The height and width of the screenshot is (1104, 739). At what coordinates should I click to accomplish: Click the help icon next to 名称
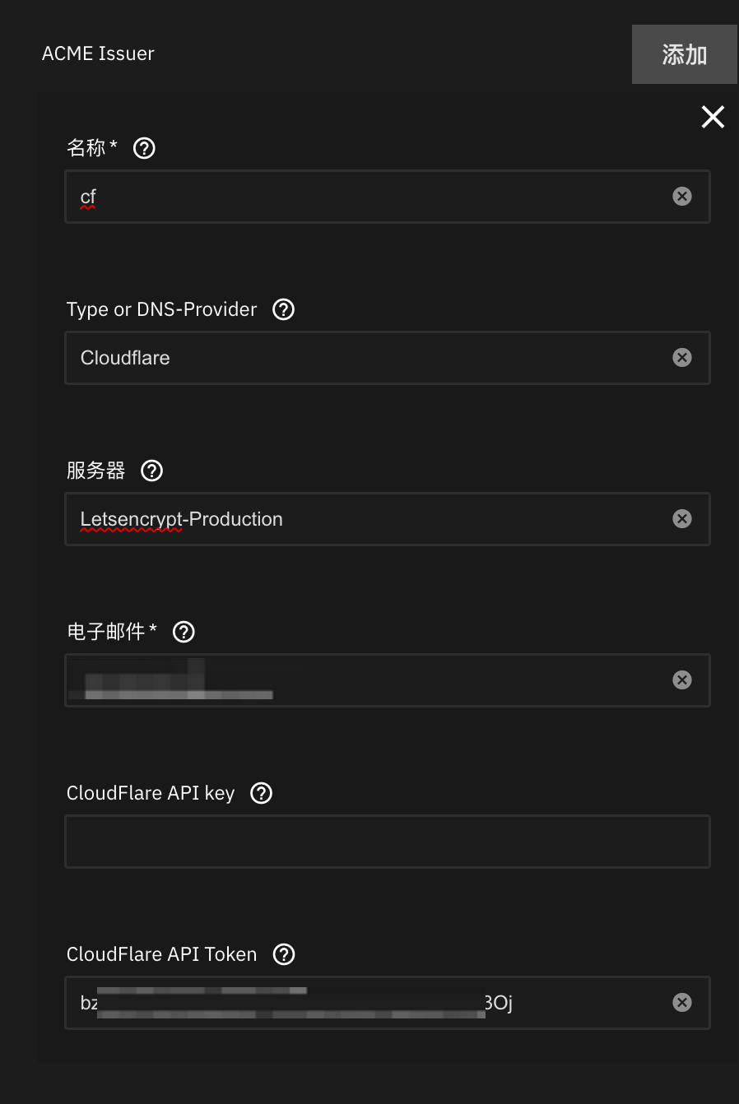[x=144, y=148]
